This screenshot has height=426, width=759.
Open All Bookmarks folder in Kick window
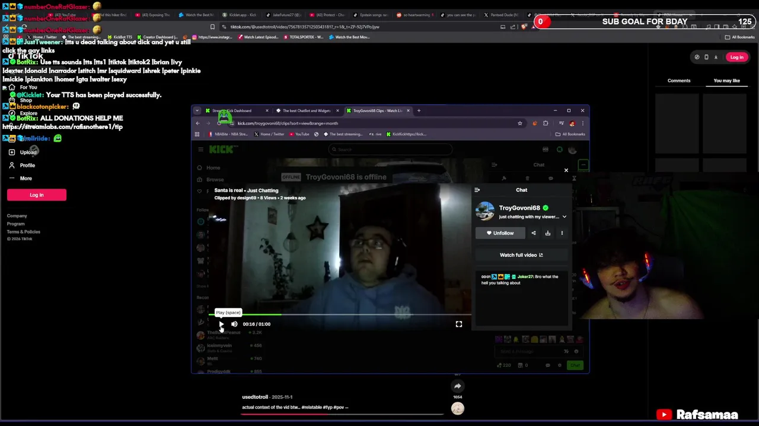570,134
